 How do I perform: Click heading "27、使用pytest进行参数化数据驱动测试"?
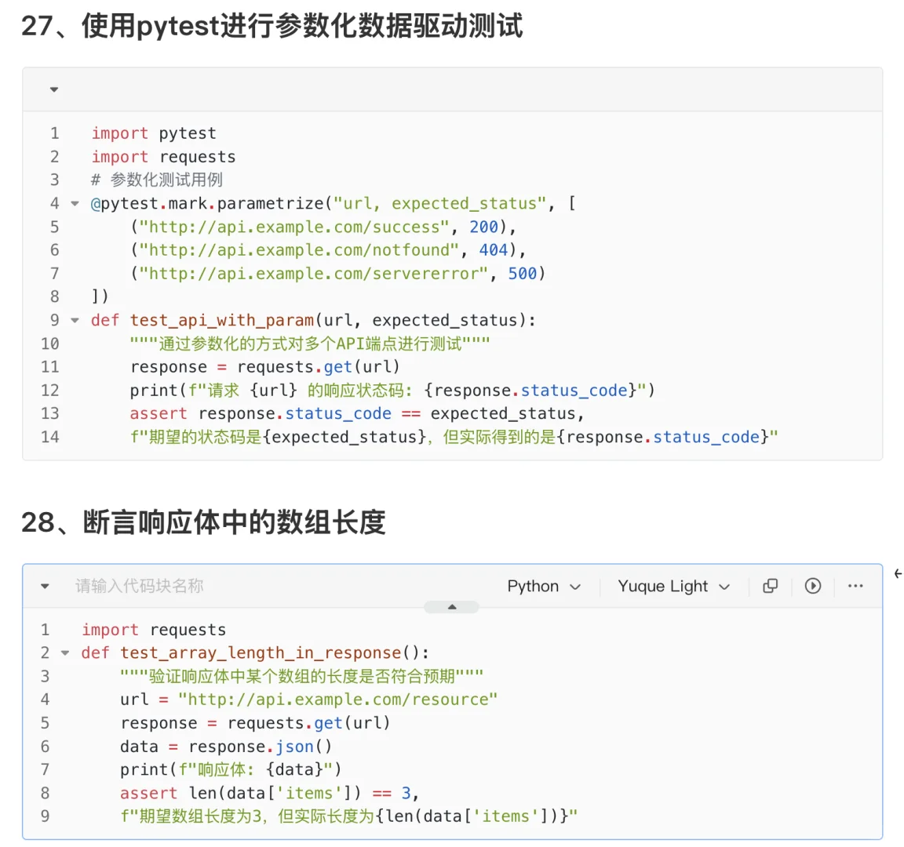click(x=272, y=26)
